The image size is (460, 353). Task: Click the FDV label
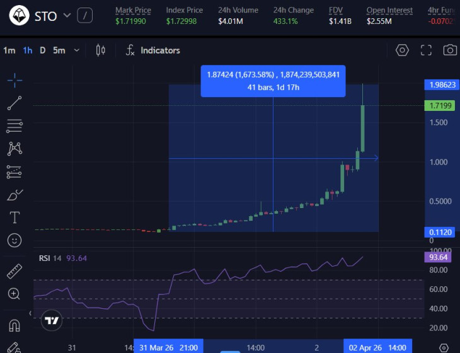(x=336, y=10)
